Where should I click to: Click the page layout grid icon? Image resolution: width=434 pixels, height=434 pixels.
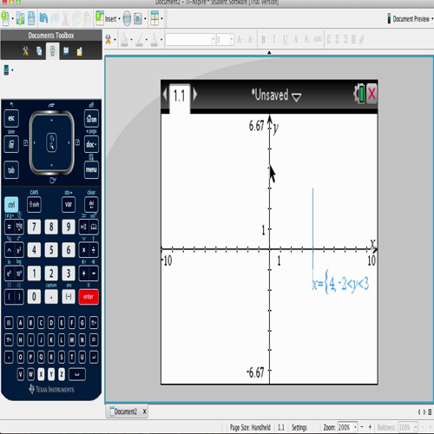(155, 18)
